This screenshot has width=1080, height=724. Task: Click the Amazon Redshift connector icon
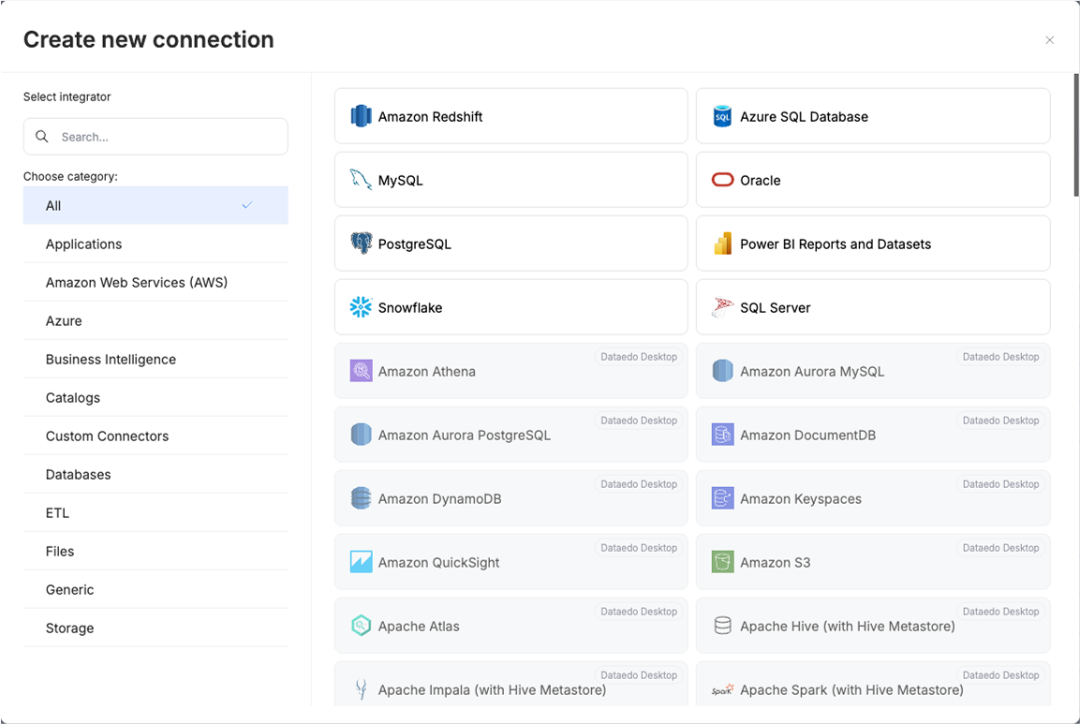(x=361, y=116)
